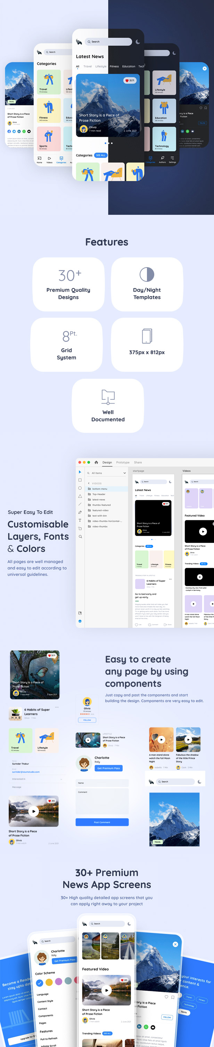
Task: Click the Zoom magnifier tool in toolbar
Action: [x=80, y=536]
